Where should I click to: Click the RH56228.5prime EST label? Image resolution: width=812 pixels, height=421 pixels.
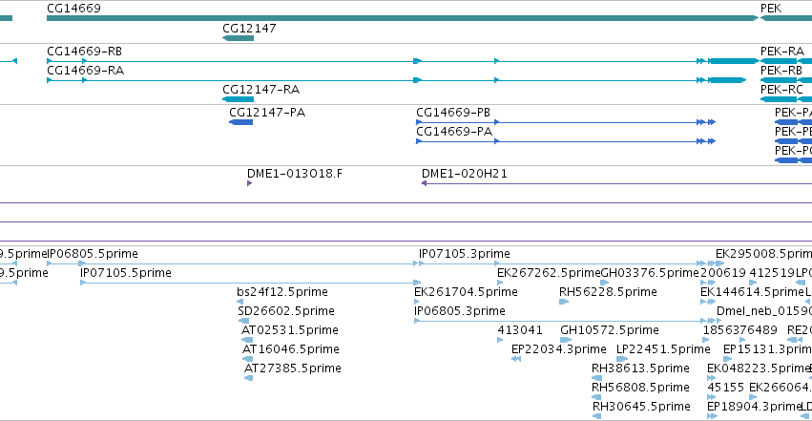coord(608,292)
